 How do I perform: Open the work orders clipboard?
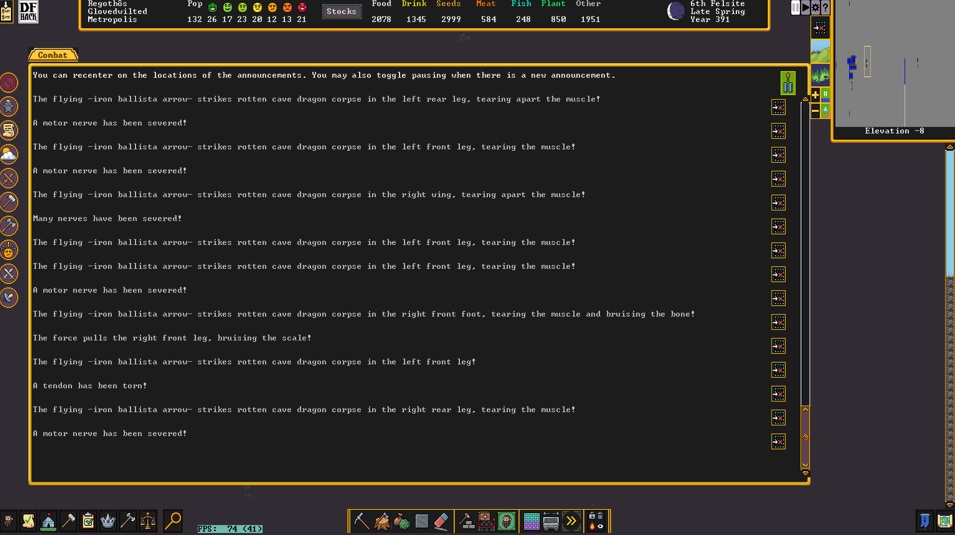click(x=88, y=521)
